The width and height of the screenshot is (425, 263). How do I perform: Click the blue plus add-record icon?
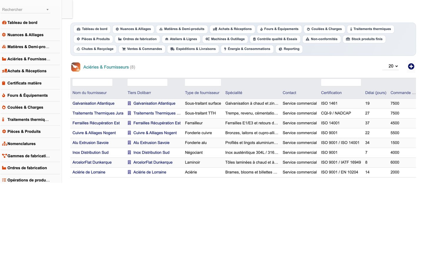[x=411, y=66]
